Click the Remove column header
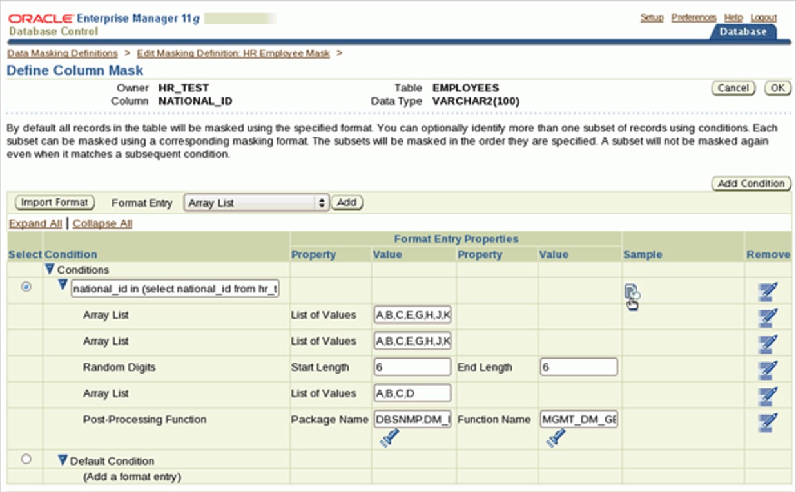796x492 pixels. pyautogui.click(x=768, y=254)
